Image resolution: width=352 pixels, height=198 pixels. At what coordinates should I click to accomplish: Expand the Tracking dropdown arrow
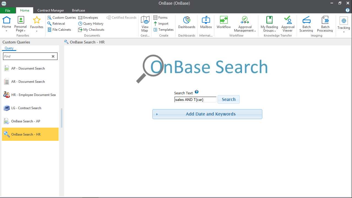[x=344, y=32]
